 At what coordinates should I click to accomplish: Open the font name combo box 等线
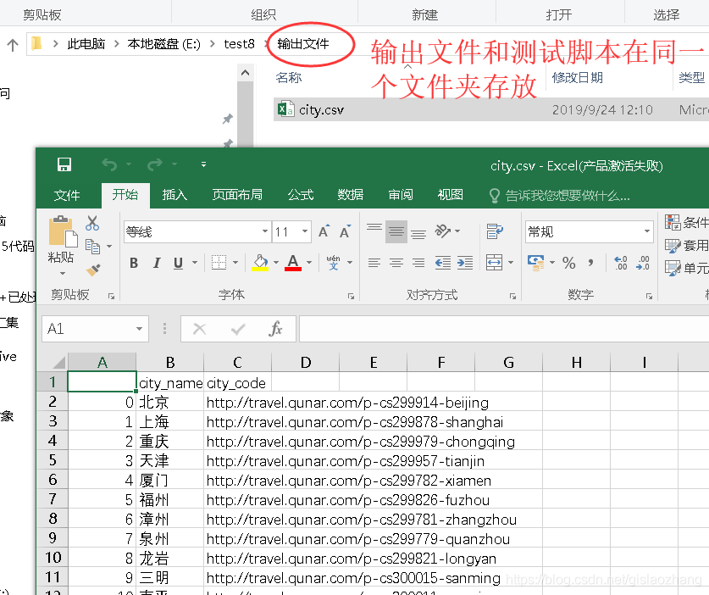point(197,232)
